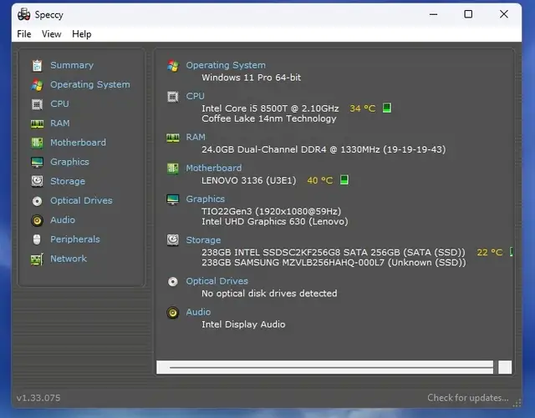Click the Motherboard icon in sidebar
535x418 pixels.
click(37, 143)
